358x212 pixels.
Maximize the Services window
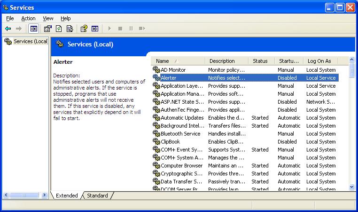(x=340, y=8)
